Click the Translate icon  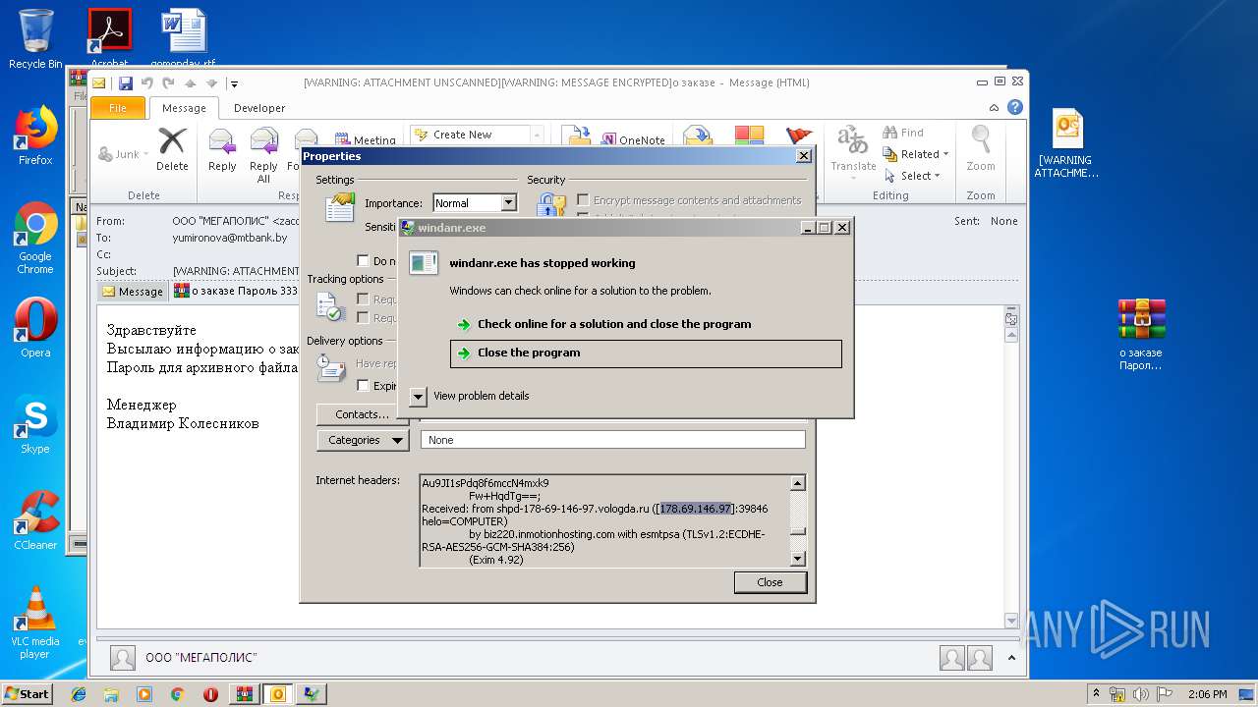pos(852,140)
